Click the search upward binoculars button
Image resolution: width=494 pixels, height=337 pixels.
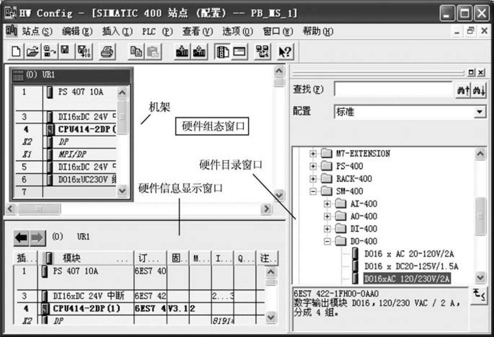coord(463,90)
